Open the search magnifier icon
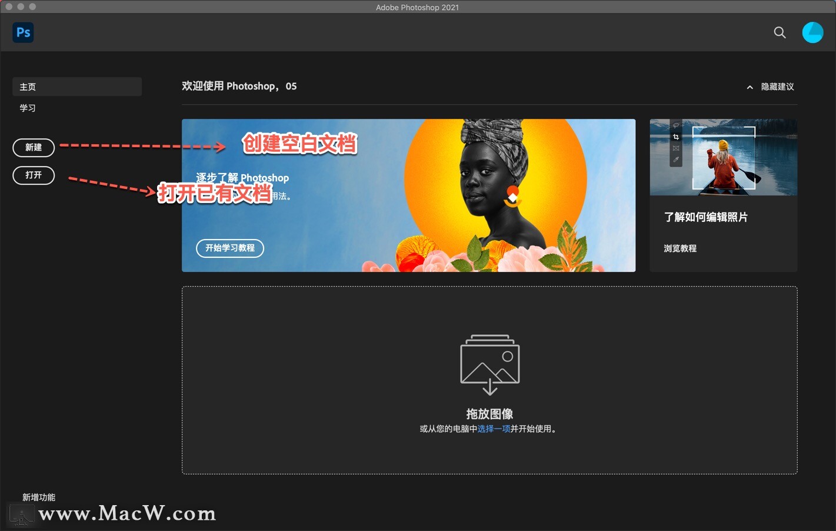836x531 pixels. point(780,32)
